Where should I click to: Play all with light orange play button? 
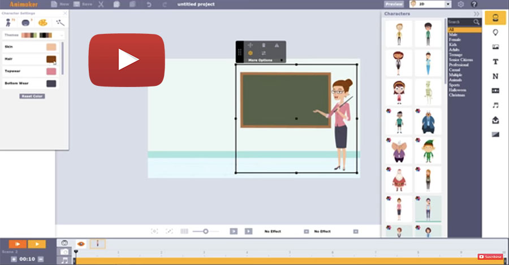click(37, 244)
